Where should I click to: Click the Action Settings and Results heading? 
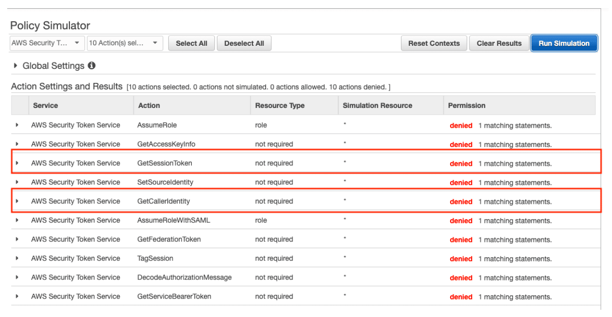pos(67,87)
